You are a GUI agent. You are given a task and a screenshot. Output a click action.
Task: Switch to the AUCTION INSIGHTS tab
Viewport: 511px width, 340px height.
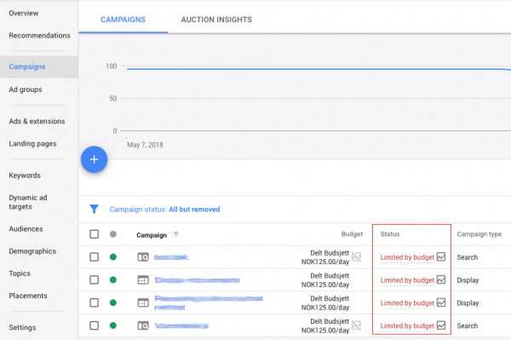(216, 20)
